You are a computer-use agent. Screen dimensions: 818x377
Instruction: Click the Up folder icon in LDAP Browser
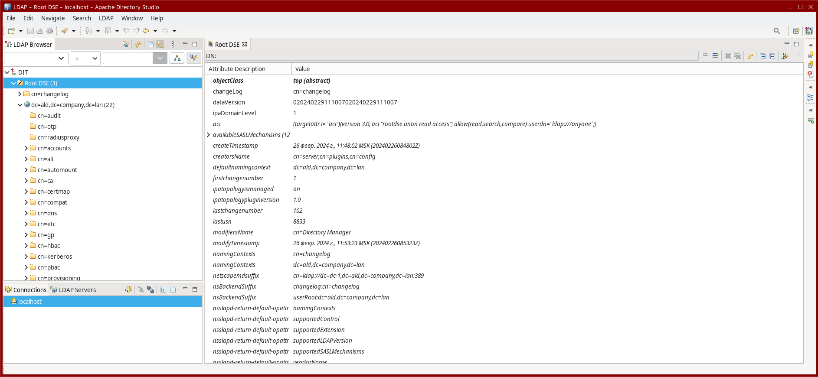tap(126, 44)
